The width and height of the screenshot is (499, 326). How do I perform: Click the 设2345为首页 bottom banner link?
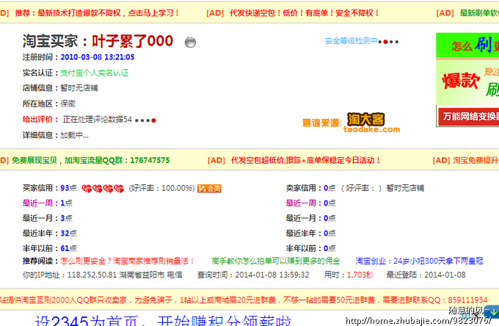pyautogui.click(x=163, y=320)
